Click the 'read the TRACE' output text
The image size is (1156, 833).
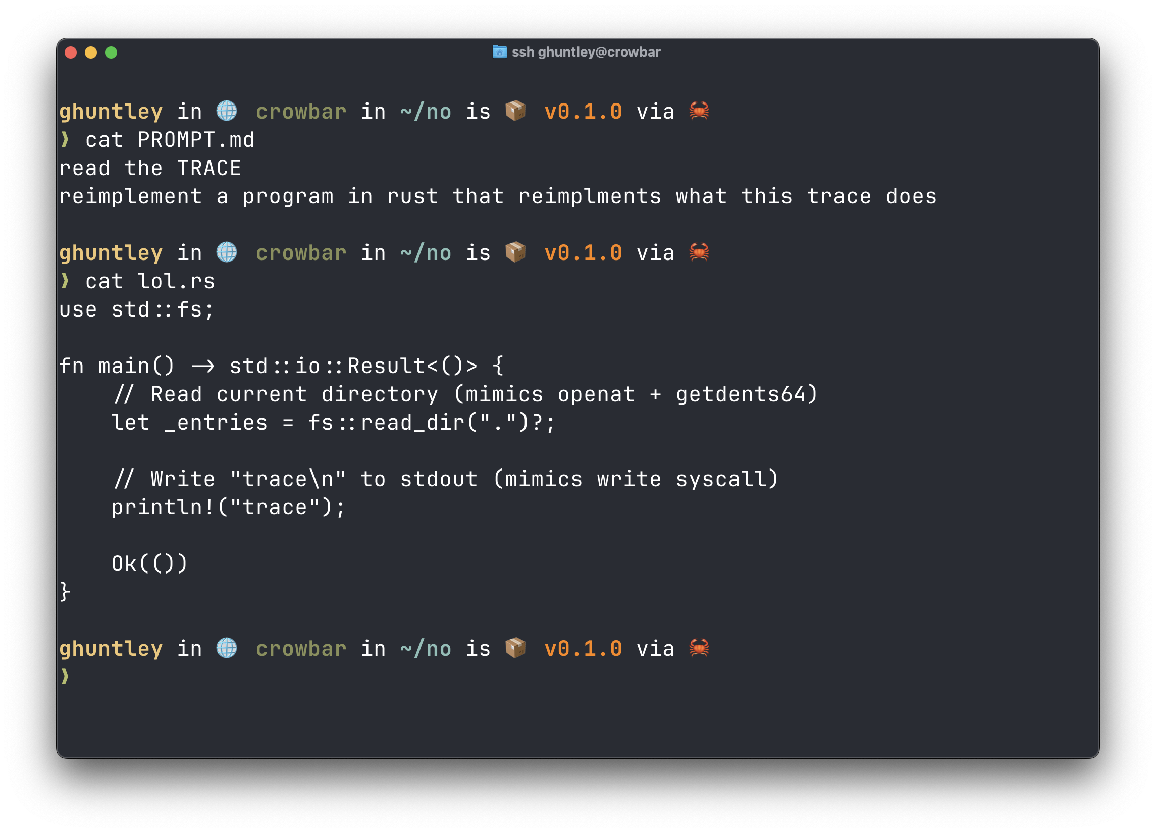pyautogui.click(x=150, y=168)
